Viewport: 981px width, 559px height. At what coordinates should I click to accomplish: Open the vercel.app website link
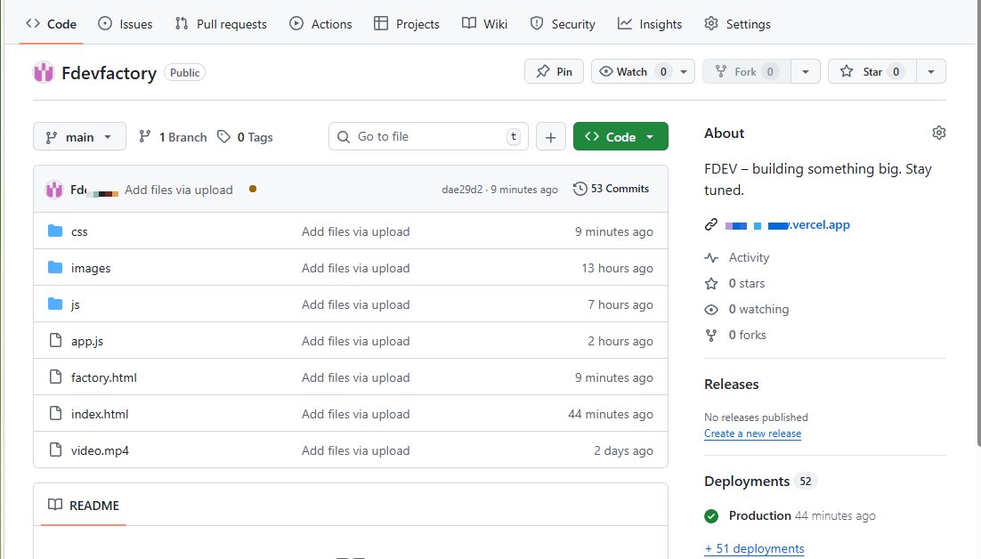[x=787, y=224]
